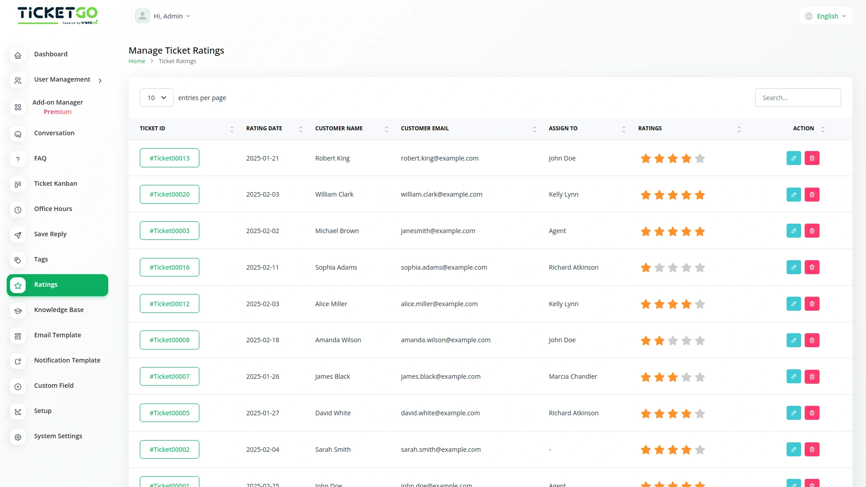
Task: Go to System Settings menu item
Action: (x=58, y=436)
